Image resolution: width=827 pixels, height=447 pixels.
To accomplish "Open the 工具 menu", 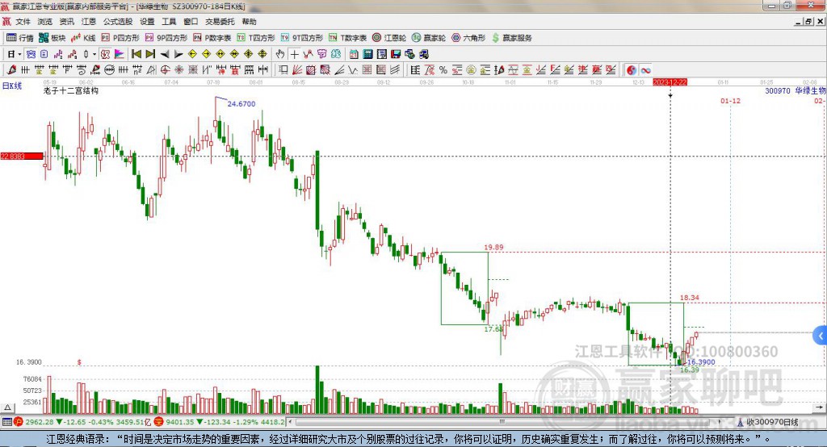I will pos(169,22).
